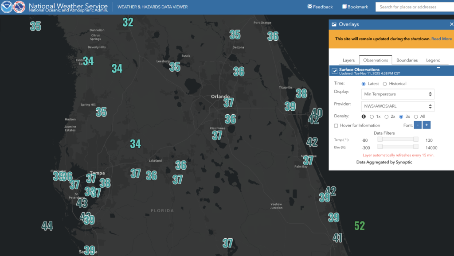
Task: Uncheck the Surface Observations layer checkbox
Action: tap(335, 71)
